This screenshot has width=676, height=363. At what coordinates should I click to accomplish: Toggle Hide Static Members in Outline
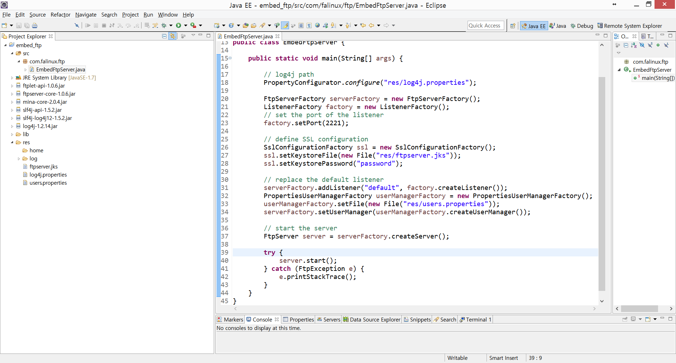pos(650,45)
